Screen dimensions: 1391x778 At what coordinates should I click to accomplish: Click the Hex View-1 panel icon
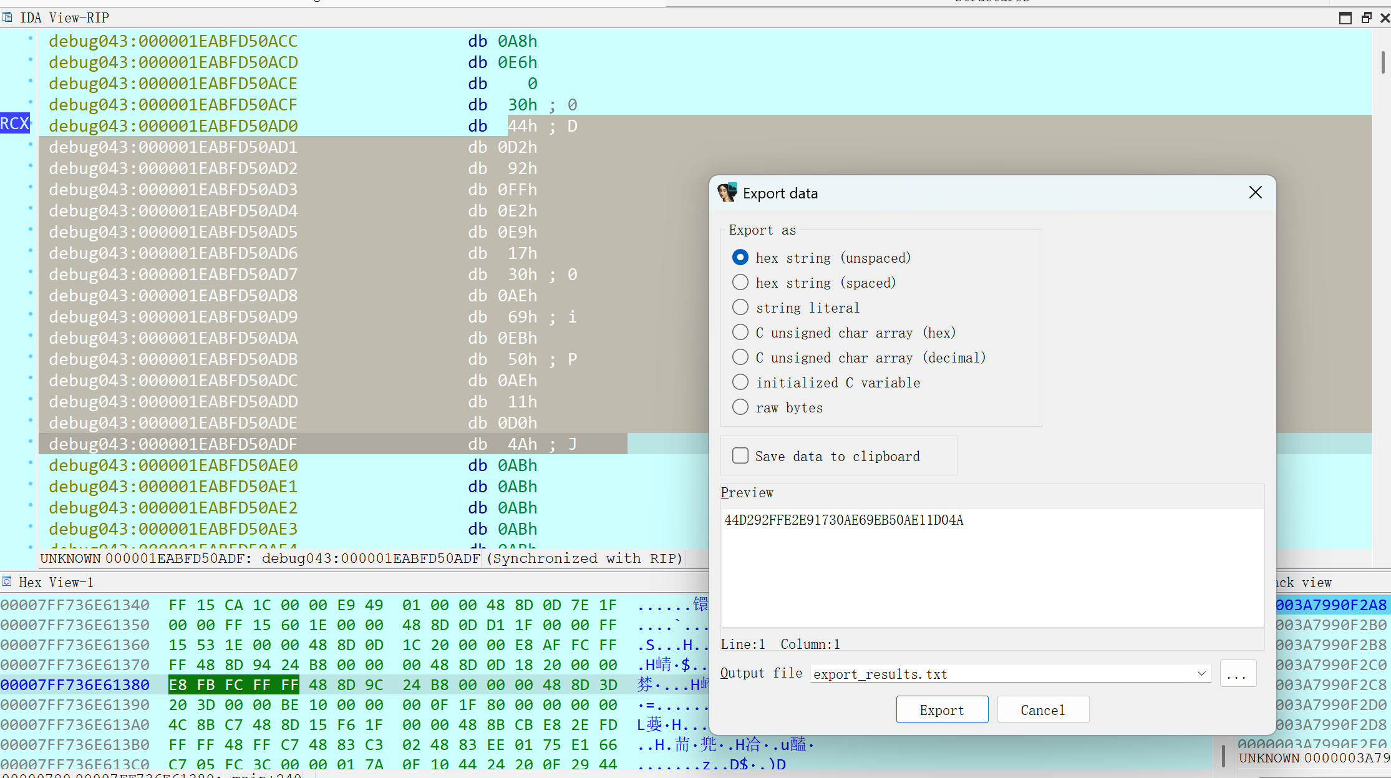(x=7, y=582)
